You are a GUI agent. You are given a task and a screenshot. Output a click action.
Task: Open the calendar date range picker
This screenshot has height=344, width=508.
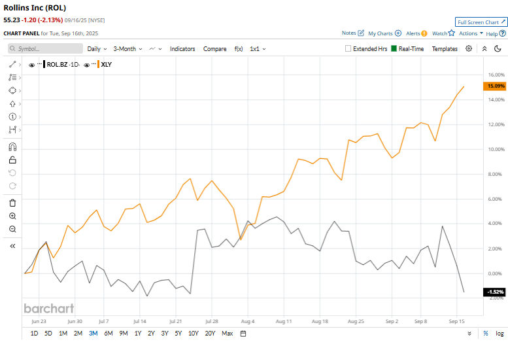click(243, 334)
